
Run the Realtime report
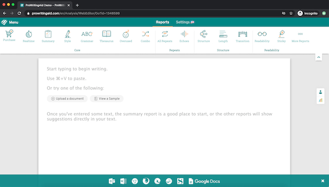pyautogui.click(x=29, y=36)
